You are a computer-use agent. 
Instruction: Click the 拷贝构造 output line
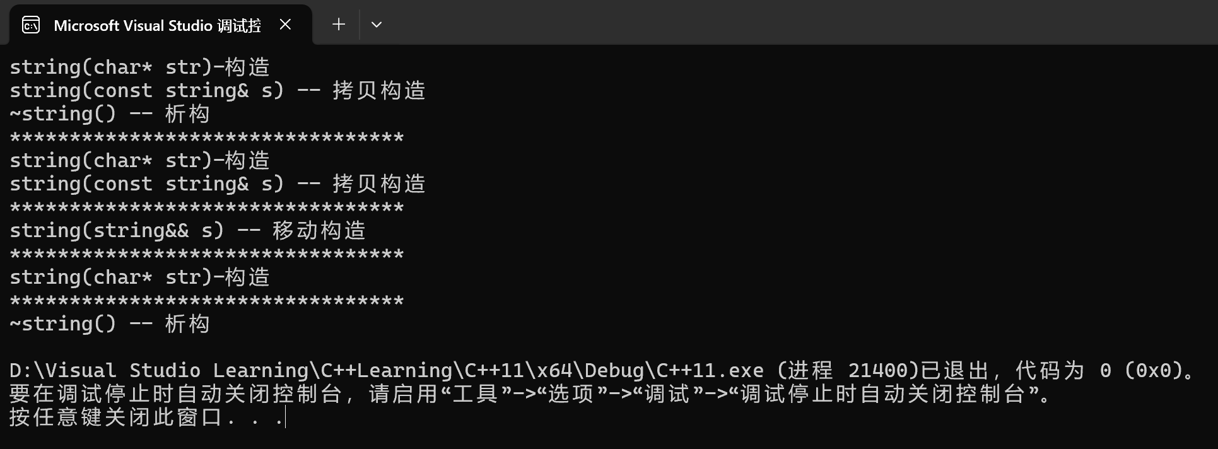click(218, 90)
